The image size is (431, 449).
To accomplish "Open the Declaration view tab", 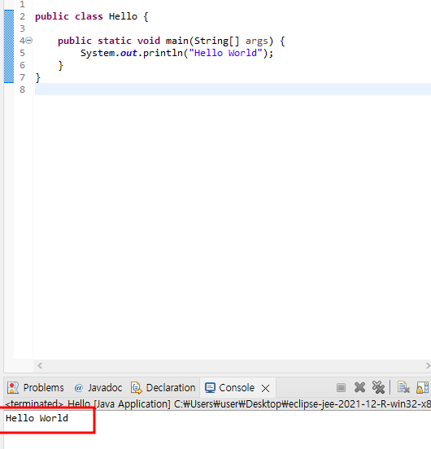I will tap(163, 388).
